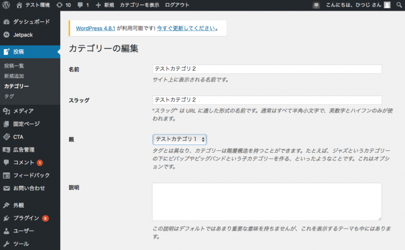This screenshot has width=405, height=250.
Task: Click the WordPress logo icon in admin bar
Action: click(6, 5)
